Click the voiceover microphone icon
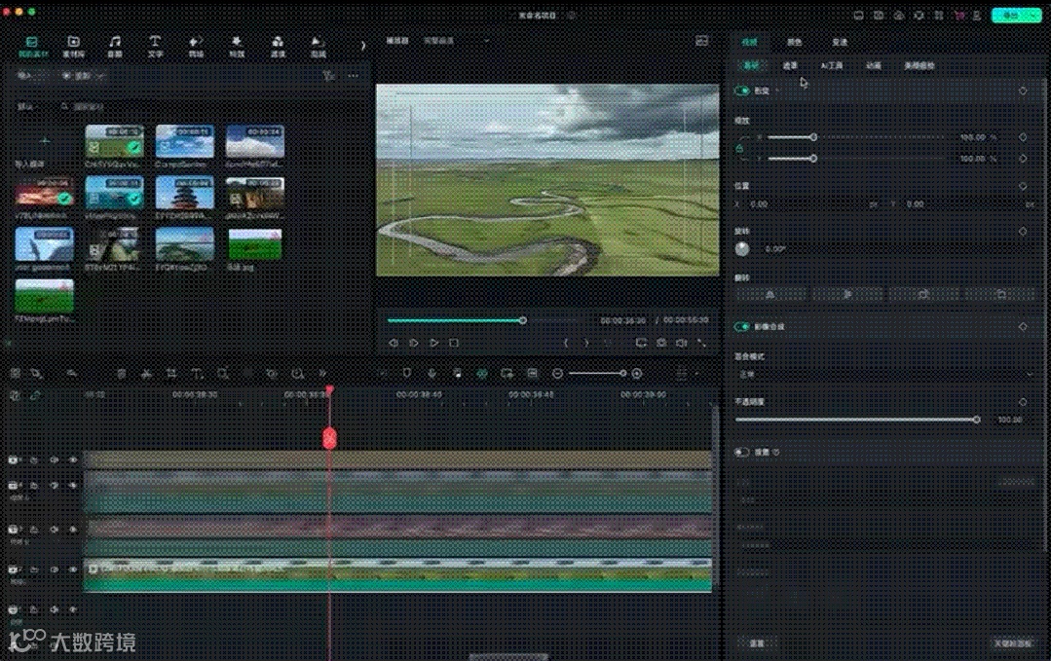This screenshot has width=1051, height=661. tap(432, 373)
